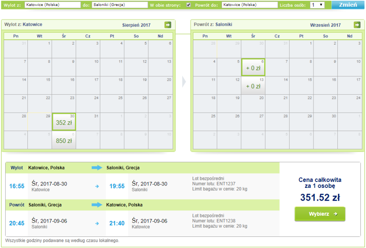The image size is (366, 248).
Task: Select August 30 departure for 352 zł
Action: [x=64, y=122]
